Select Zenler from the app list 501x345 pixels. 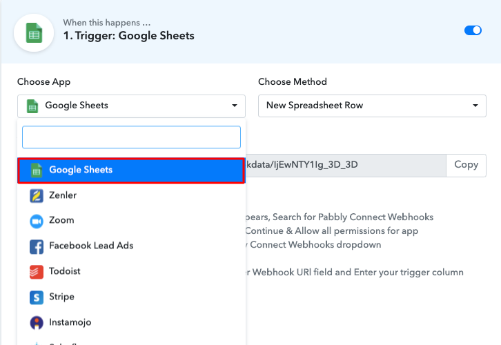click(131, 195)
